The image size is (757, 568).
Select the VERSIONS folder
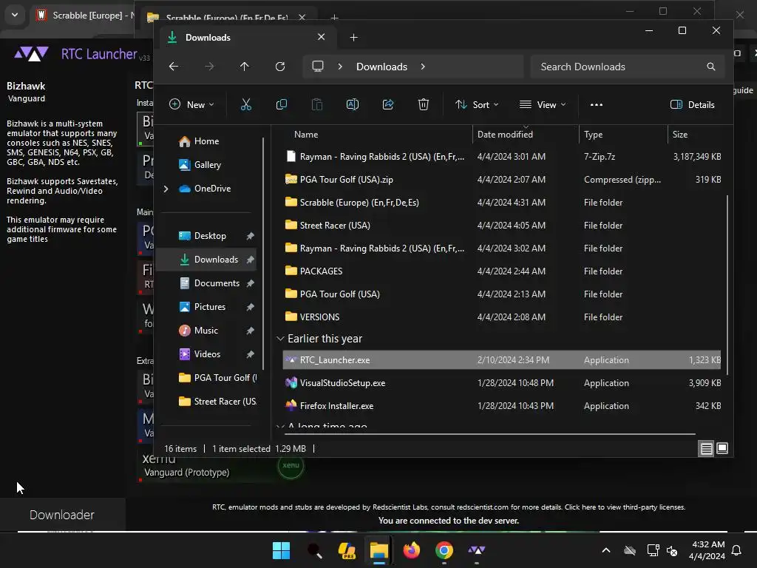[502, 317]
